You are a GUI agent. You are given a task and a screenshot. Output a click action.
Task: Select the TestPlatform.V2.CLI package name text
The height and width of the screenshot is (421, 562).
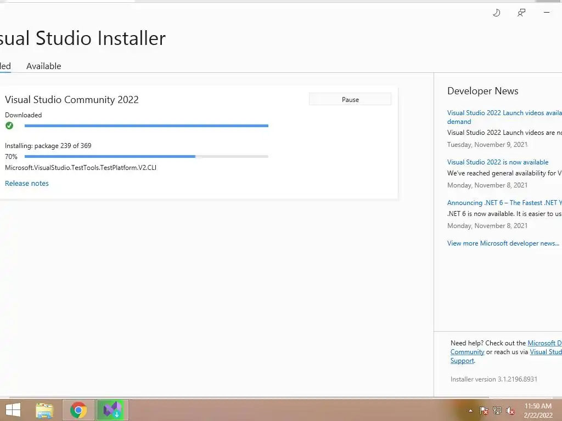(81, 168)
